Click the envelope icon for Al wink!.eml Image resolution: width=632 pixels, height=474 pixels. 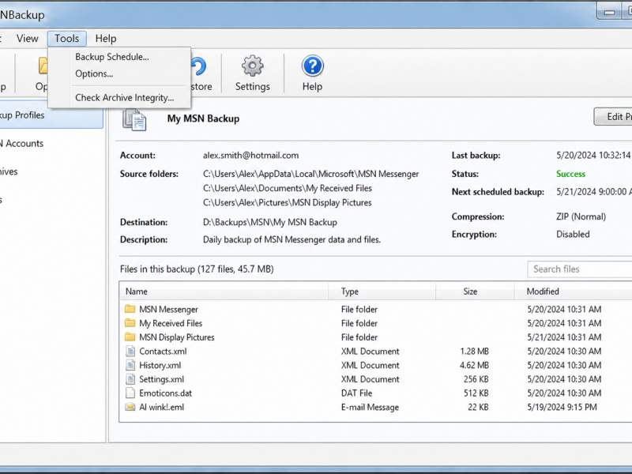(x=130, y=407)
